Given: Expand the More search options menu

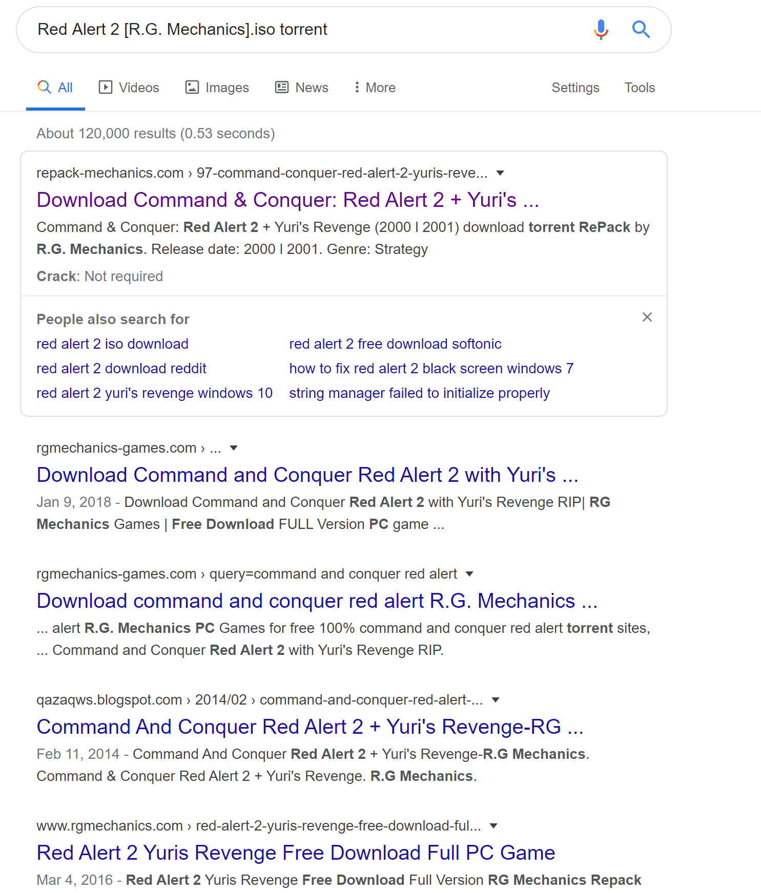Looking at the screenshot, I should click(x=375, y=88).
